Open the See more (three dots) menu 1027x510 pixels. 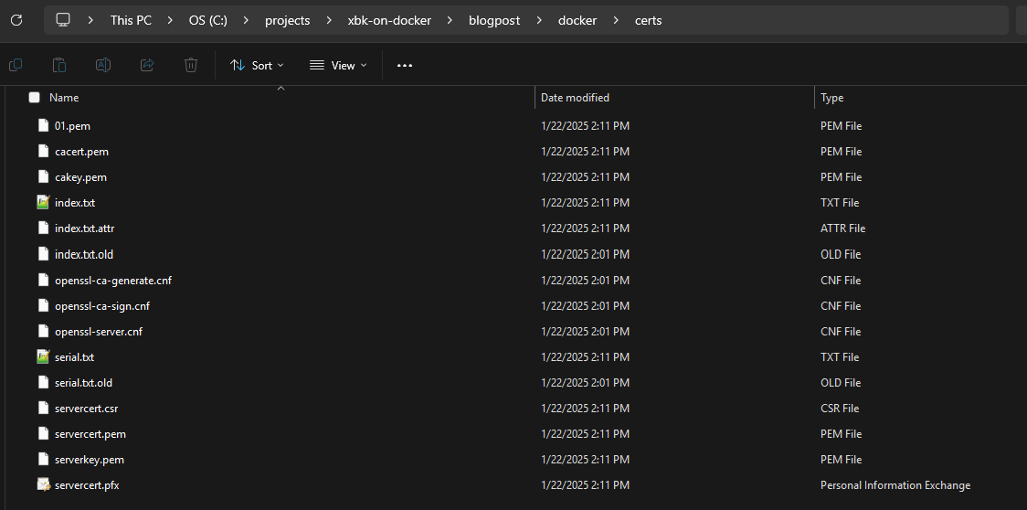405,65
